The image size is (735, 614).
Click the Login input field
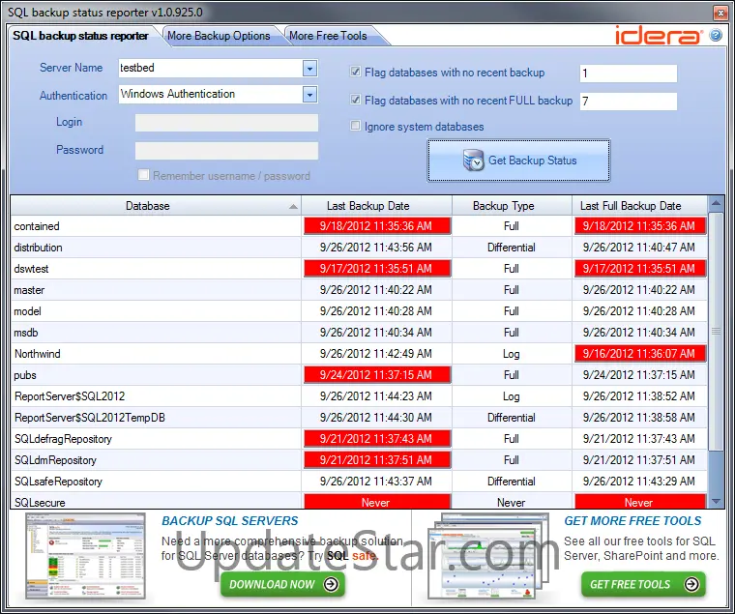tap(226, 123)
